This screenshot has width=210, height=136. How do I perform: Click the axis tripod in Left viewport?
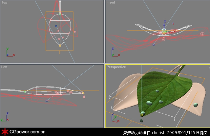(x=10, y=118)
